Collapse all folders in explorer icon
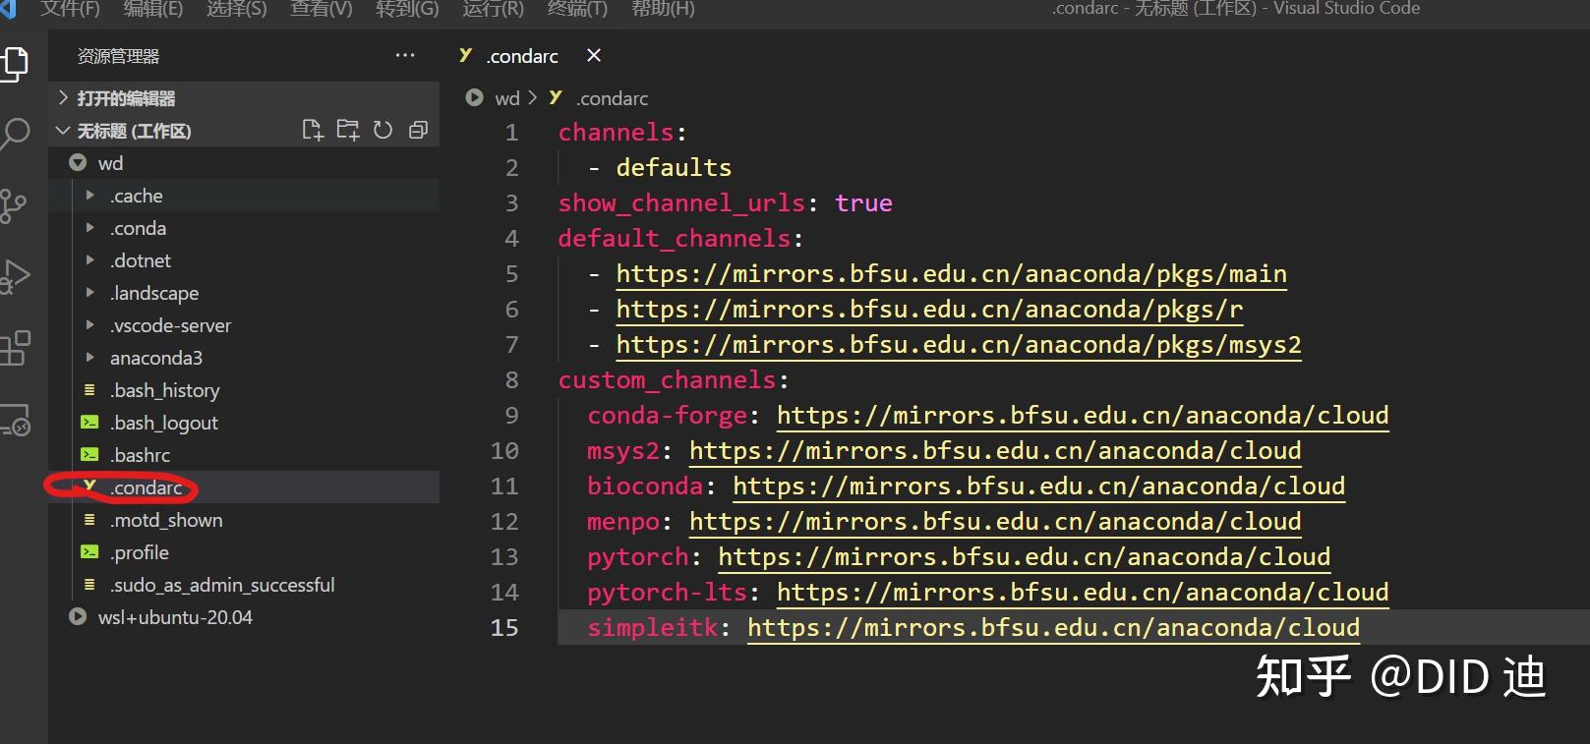 click(418, 130)
